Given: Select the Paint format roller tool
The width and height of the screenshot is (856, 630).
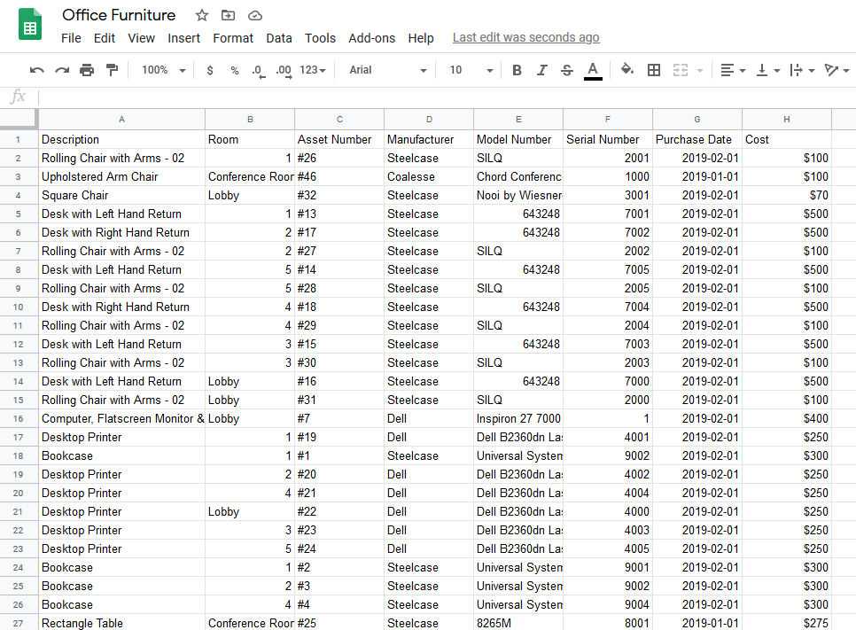Looking at the screenshot, I should click(x=112, y=70).
